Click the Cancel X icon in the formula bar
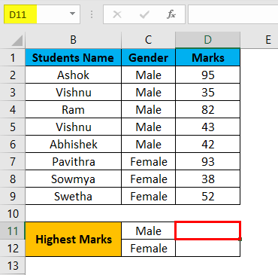This screenshot has width=278, height=275. 117,14
